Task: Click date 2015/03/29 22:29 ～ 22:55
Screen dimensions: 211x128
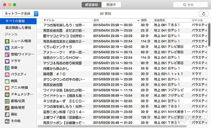Action: [x=113, y=85]
